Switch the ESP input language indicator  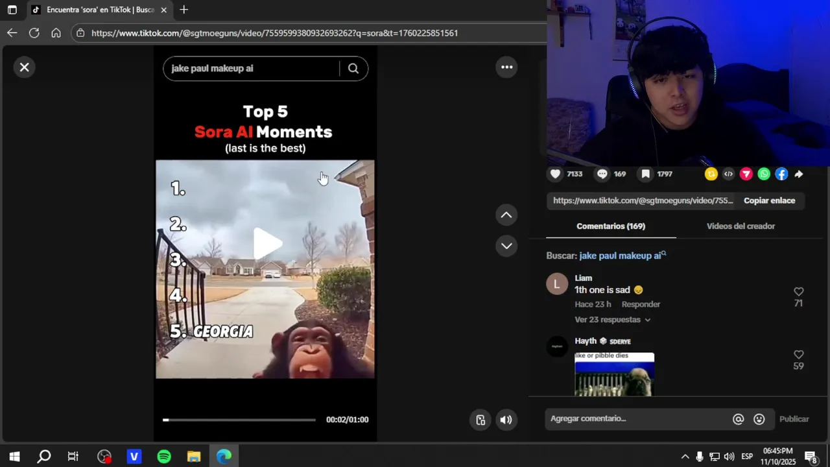pyautogui.click(x=747, y=457)
